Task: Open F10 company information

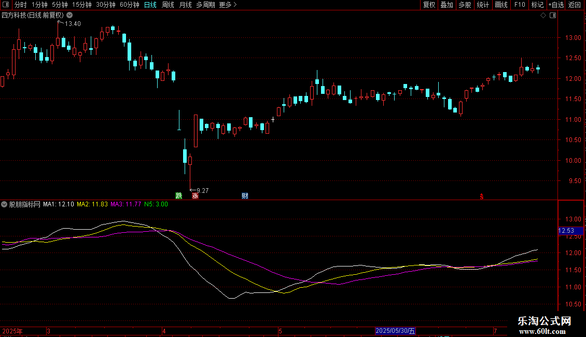Action: pos(520,5)
